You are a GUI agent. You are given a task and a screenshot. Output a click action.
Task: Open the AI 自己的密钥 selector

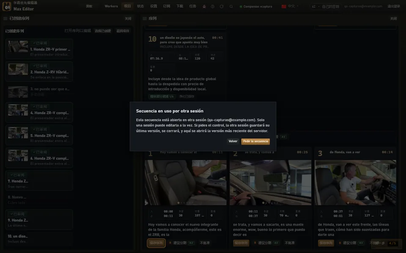[x=325, y=6]
